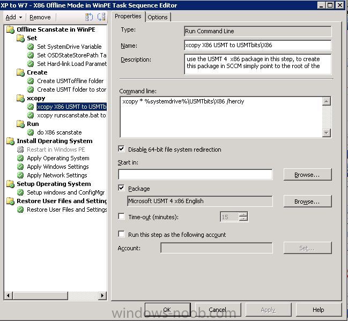The width and height of the screenshot is (348, 321).
Task: Click Command line scrollbar up arrow
Action: tap(327, 101)
